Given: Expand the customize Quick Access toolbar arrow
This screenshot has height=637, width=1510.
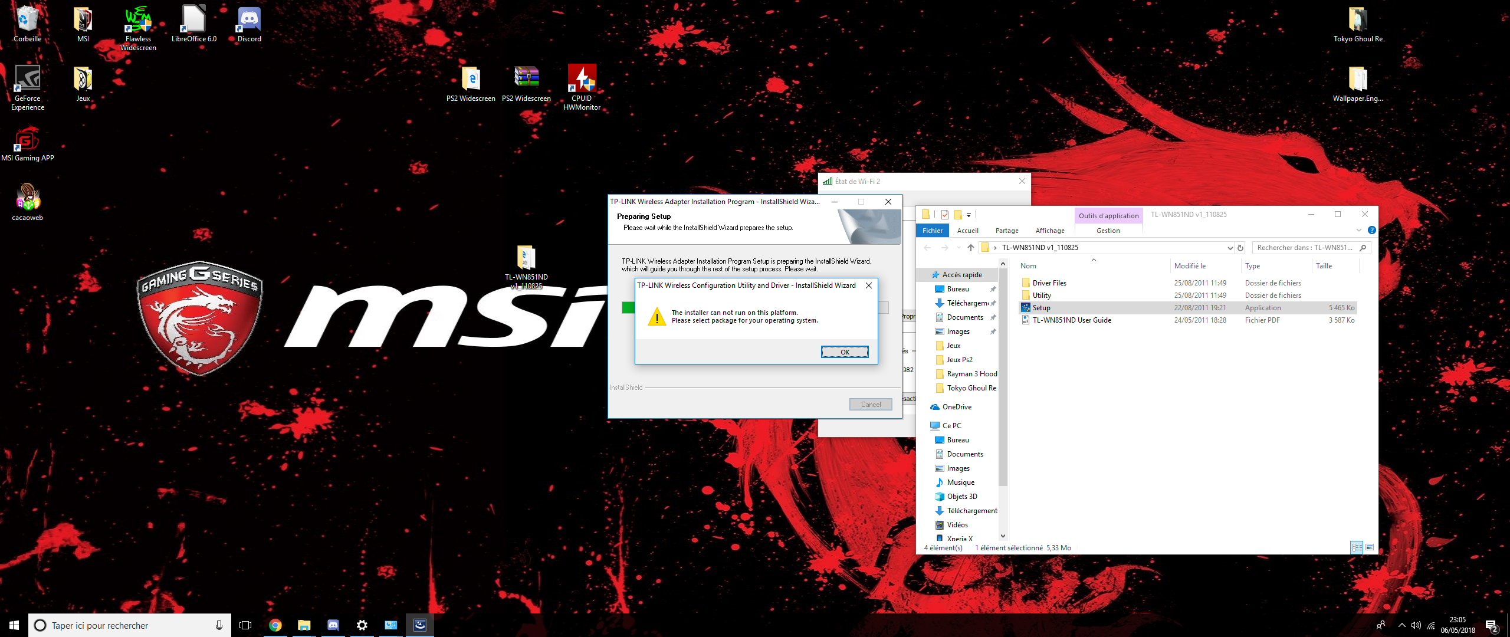Looking at the screenshot, I should point(969,214).
